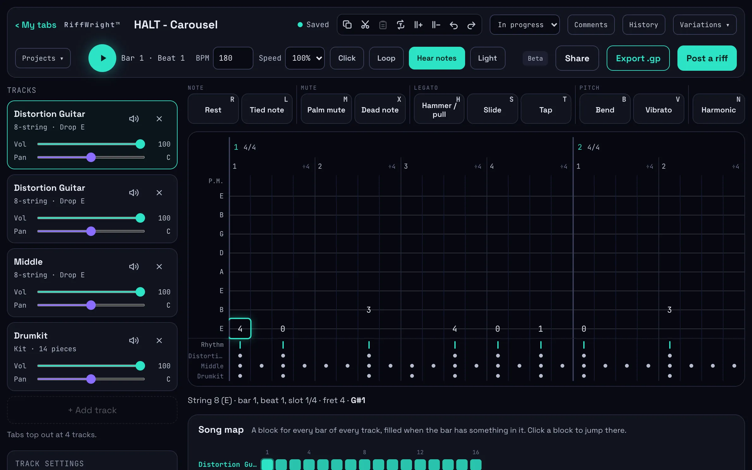The image size is (752, 470).
Task: Click the add bar icon
Action: pos(418,25)
